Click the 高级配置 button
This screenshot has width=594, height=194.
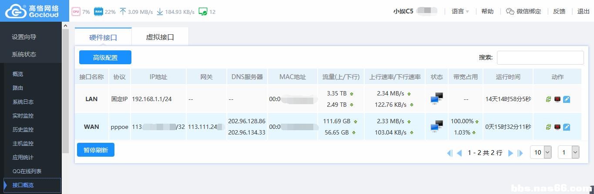(105, 57)
